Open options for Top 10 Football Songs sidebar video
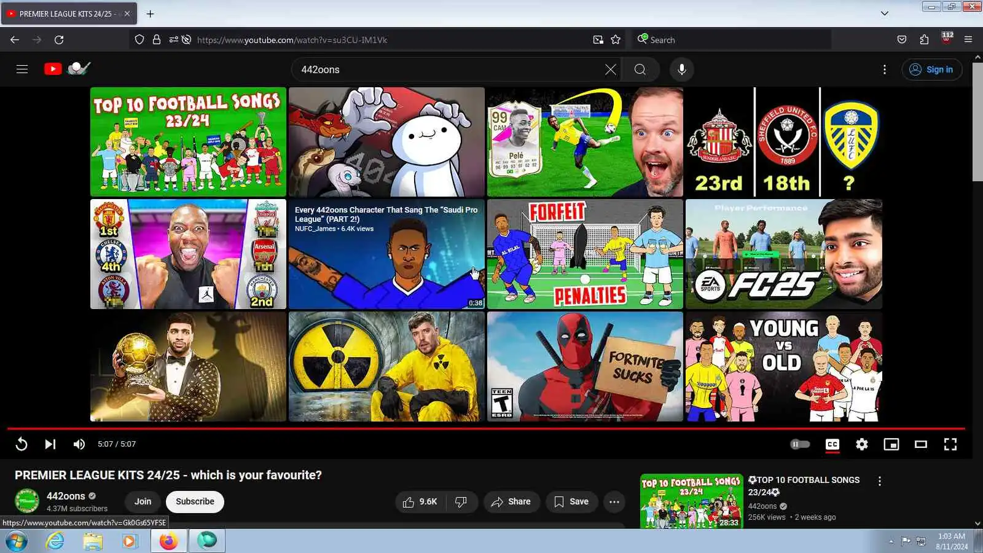The height and width of the screenshot is (553, 983). point(880,481)
